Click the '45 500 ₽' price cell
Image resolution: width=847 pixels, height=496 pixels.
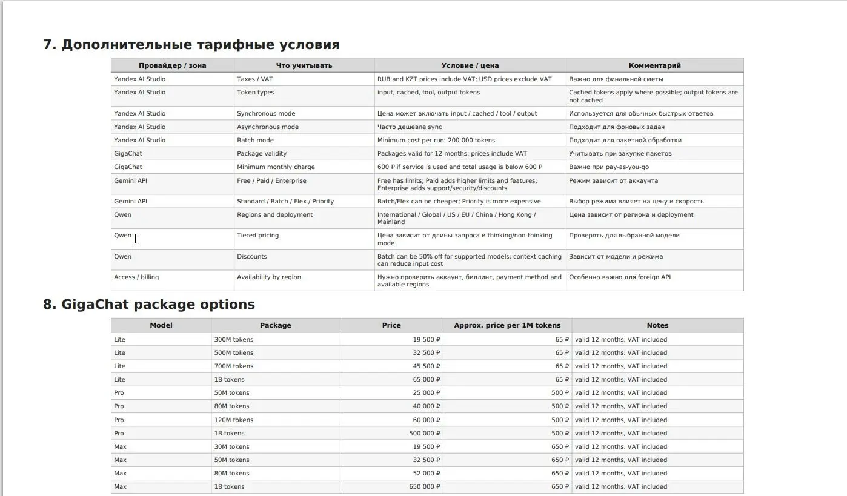coord(391,366)
